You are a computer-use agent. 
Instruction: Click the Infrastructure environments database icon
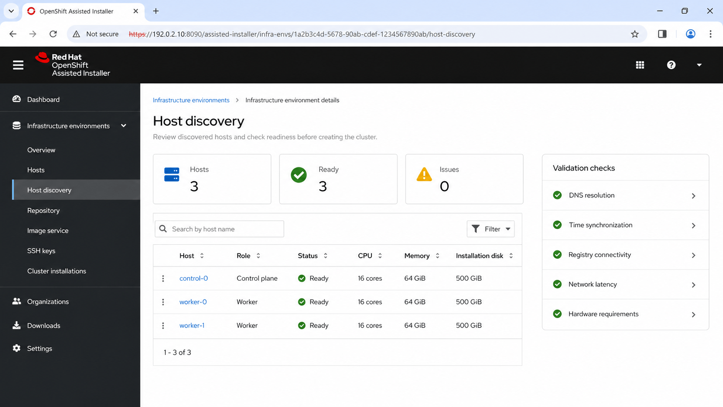(16, 125)
